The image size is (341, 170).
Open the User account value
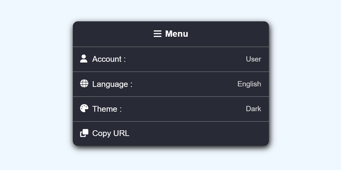[x=253, y=59]
